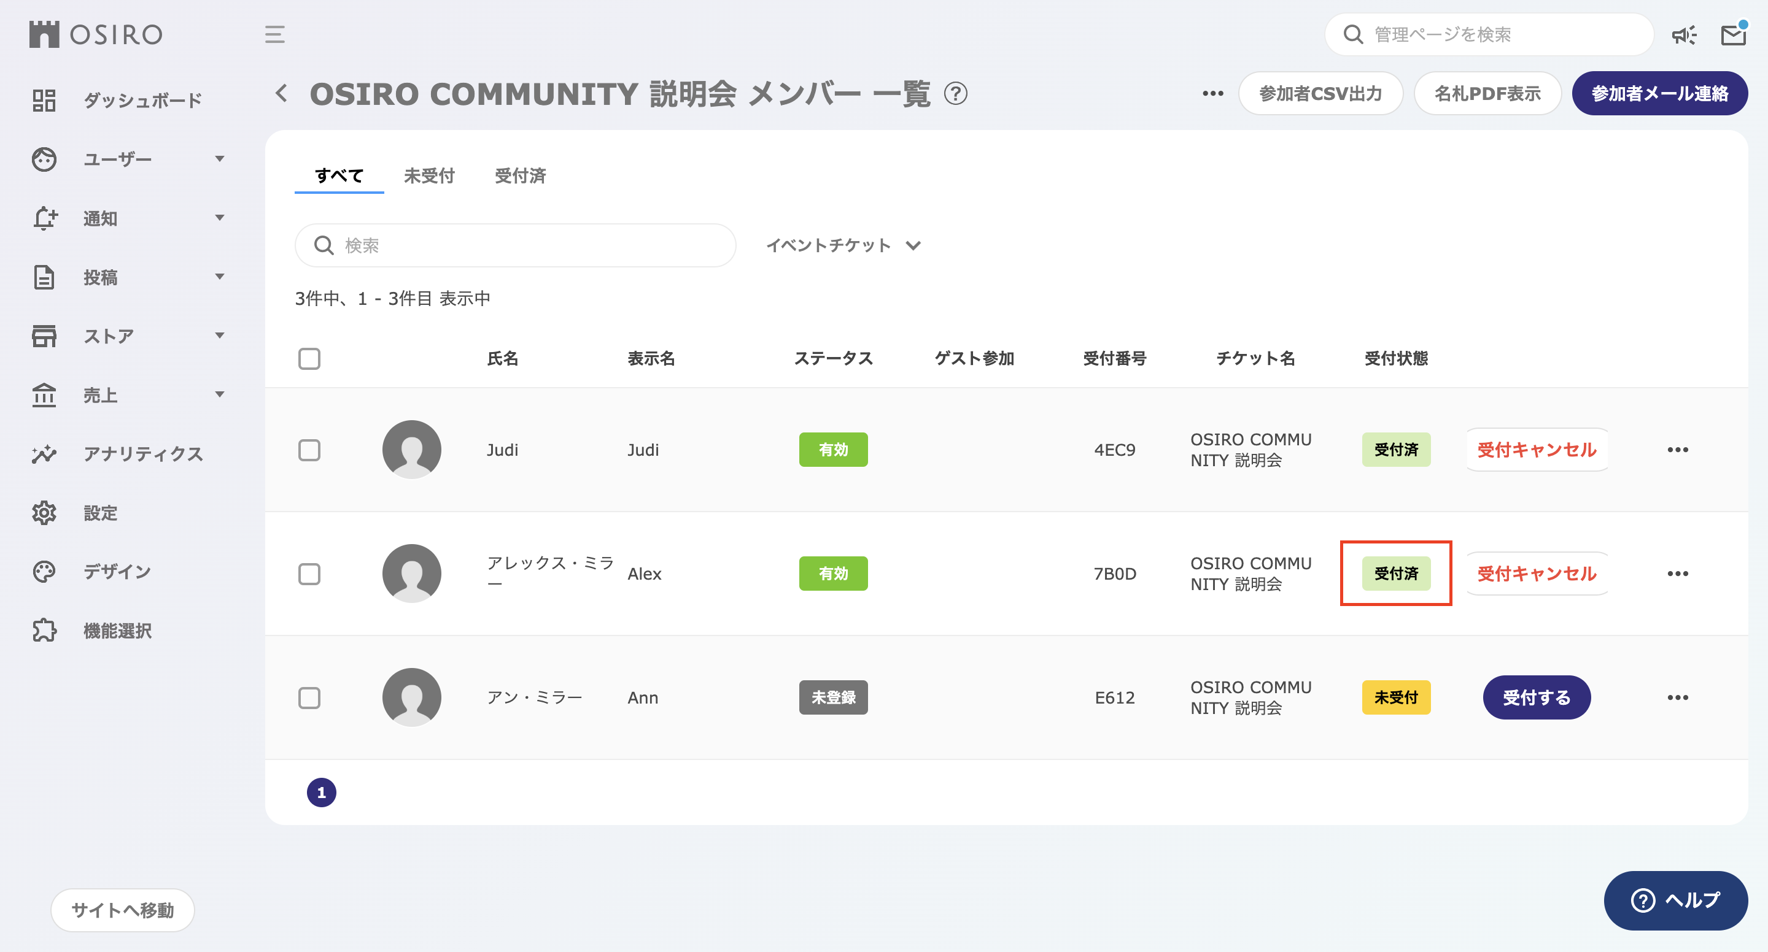Check the select-all header checkbox
This screenshot has height=952, width=1768.
[309, 359]
